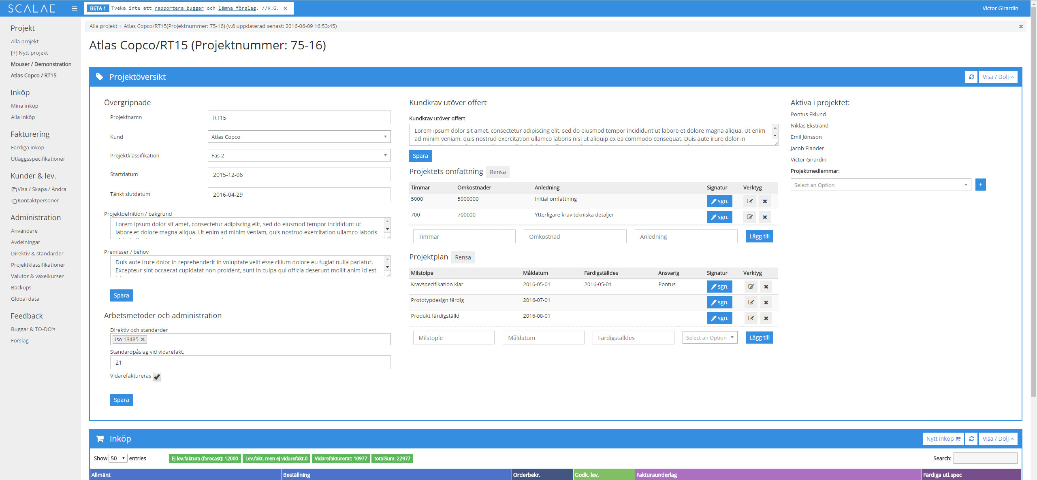Click the Nytt inköp button
The width and height of the screenshot is (1037, 480).
click(x=943, y=439)
